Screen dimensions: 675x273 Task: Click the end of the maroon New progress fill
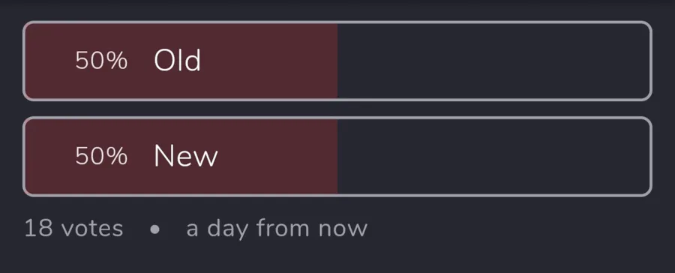[x=335, y=156]
